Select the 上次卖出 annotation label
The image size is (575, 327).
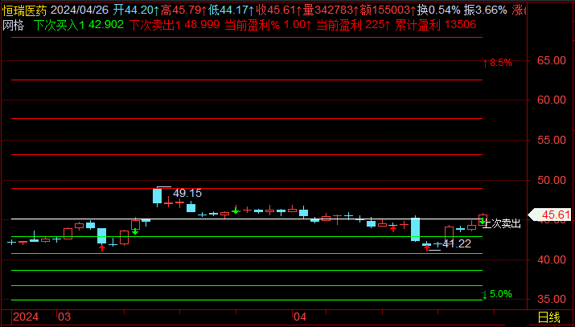(x=502, y=223)
